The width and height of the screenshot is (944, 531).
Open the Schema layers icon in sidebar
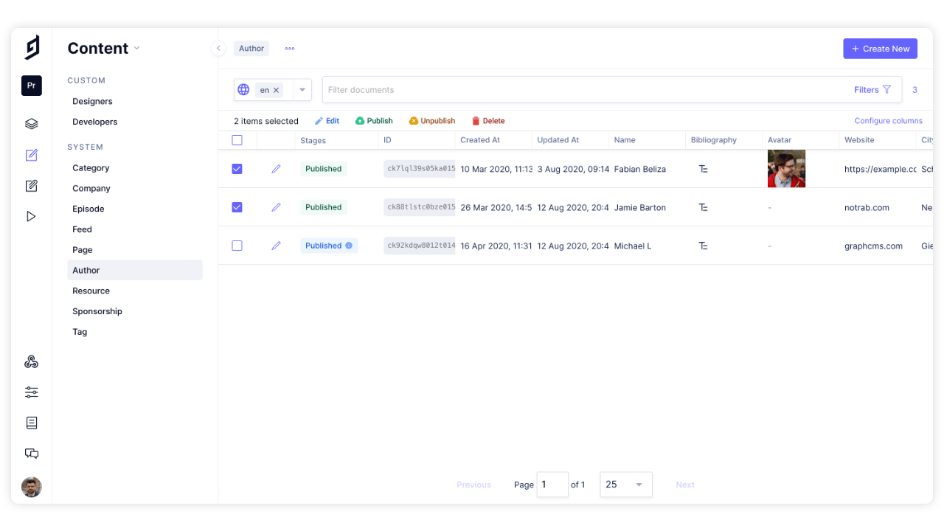pos(31,124)
